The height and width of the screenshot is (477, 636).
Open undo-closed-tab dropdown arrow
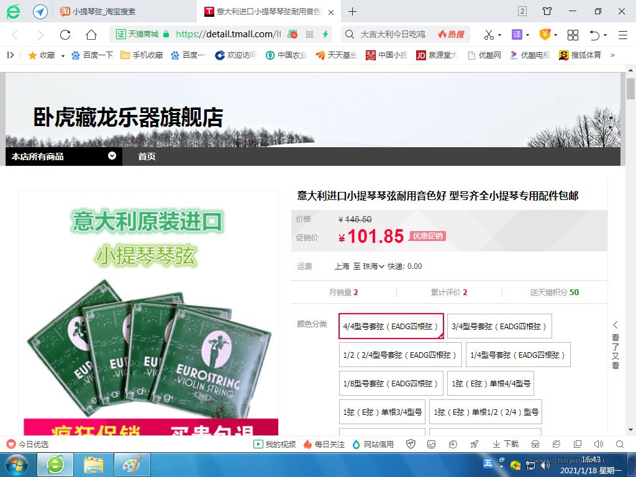click(605, 35)
